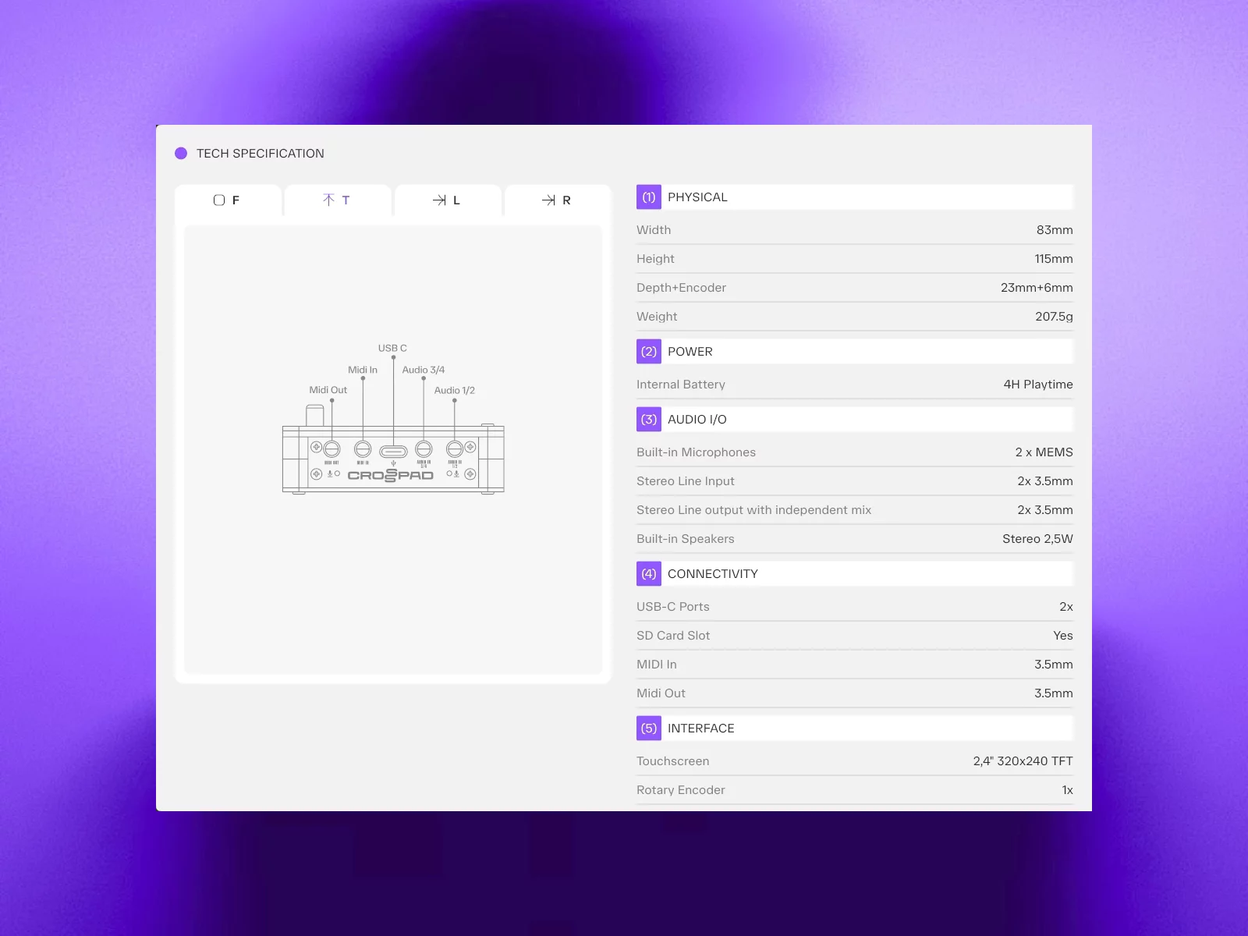Click the '115mm' height value

point(1054,259)
